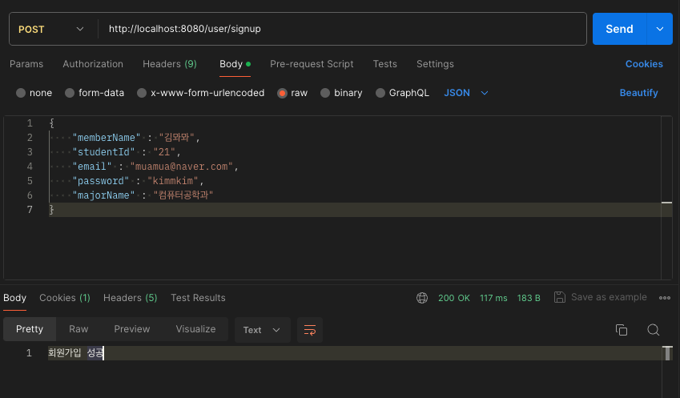Open the response Headers (5) tab

click(x=130, y=298)
